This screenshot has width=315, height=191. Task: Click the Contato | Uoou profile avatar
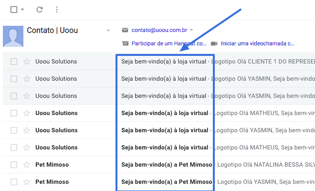click(x=13, y=36)
